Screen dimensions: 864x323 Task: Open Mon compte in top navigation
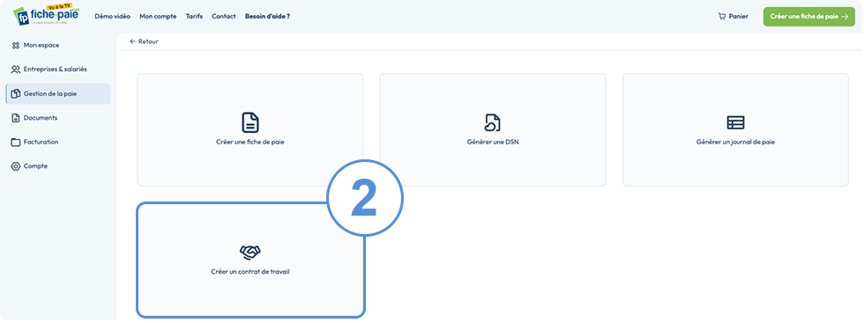tap(158, 17)
